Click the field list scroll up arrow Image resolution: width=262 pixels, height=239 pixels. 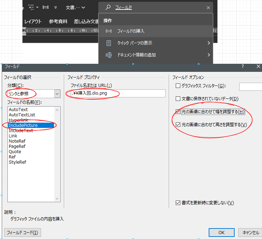pos(57,110)
